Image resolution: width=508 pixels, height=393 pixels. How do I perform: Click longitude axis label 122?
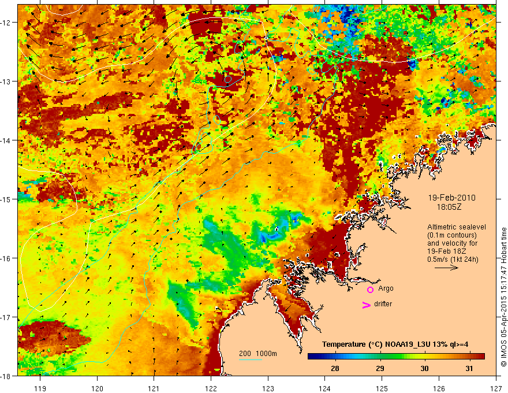pyautogui.click(x=211, y=388)
